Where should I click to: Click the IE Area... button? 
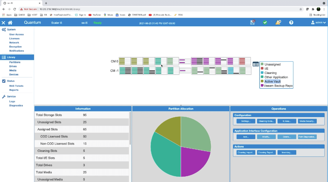(x=287, y=121)
